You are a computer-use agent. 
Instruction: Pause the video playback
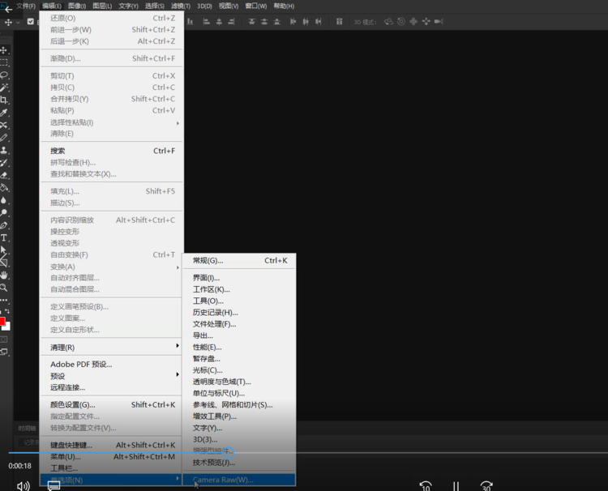456,486
